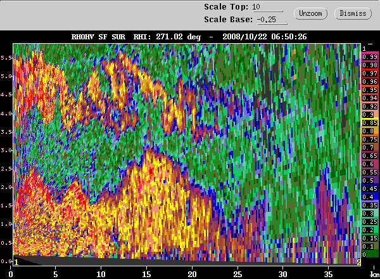Pick the 0.85 yellow legend swatch
The height and width of the screenshot is (279, 380).
click(x=370, y=122)
